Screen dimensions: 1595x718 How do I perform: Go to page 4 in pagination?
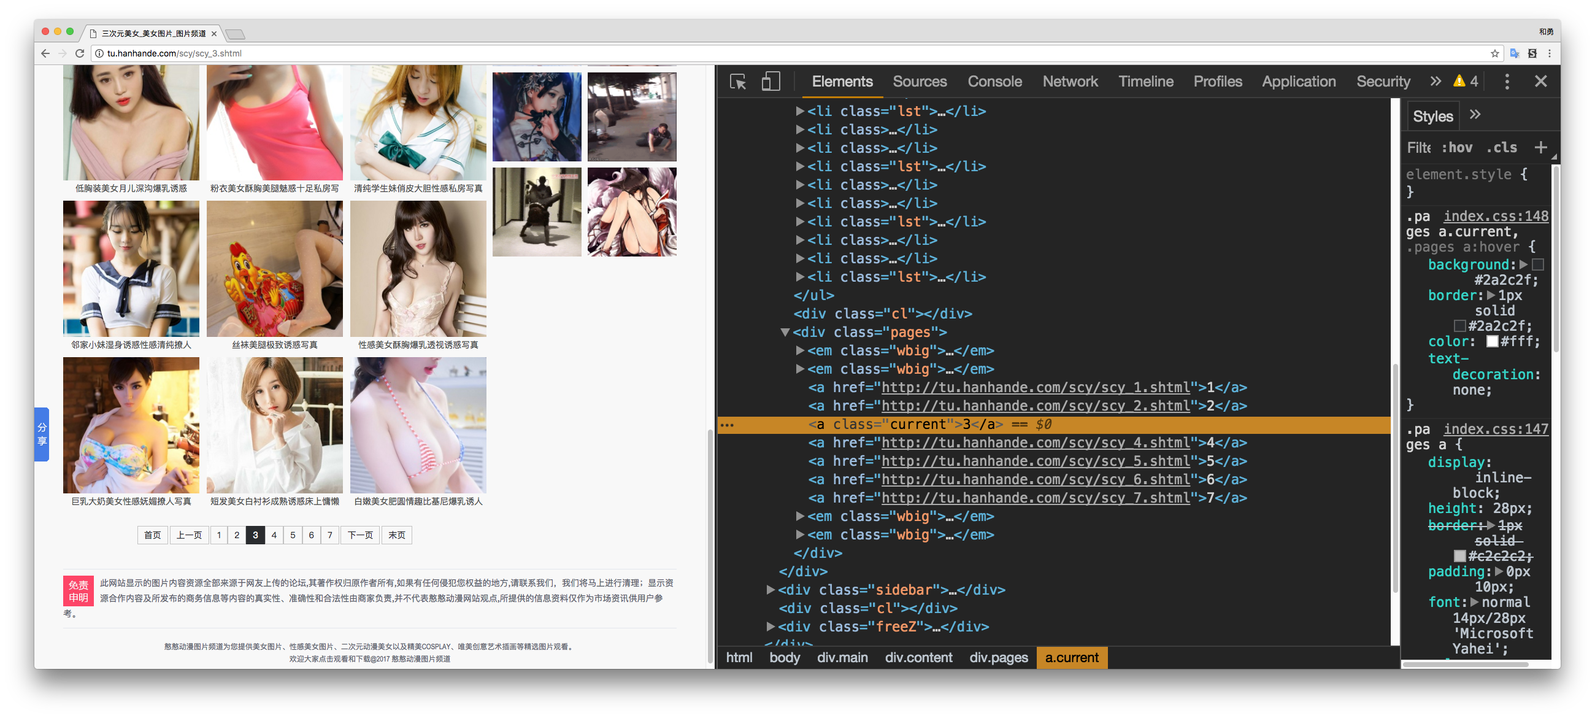[x=274, y=535]
